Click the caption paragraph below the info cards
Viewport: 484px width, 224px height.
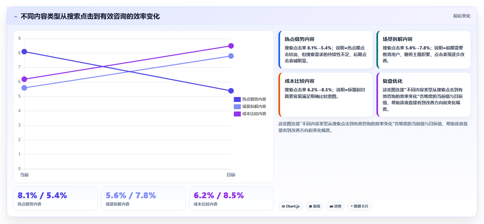click(373, 127)
